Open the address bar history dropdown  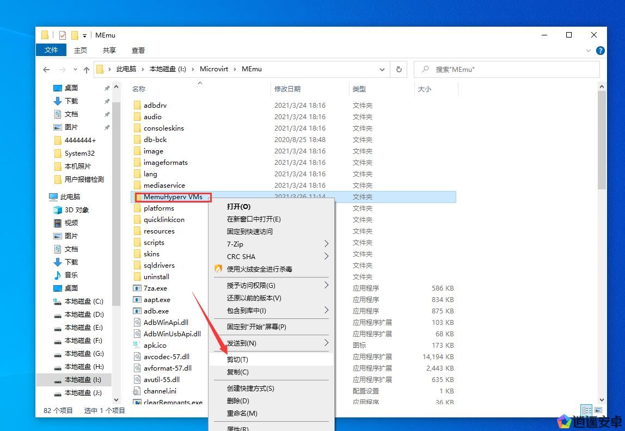click(383, 70)
